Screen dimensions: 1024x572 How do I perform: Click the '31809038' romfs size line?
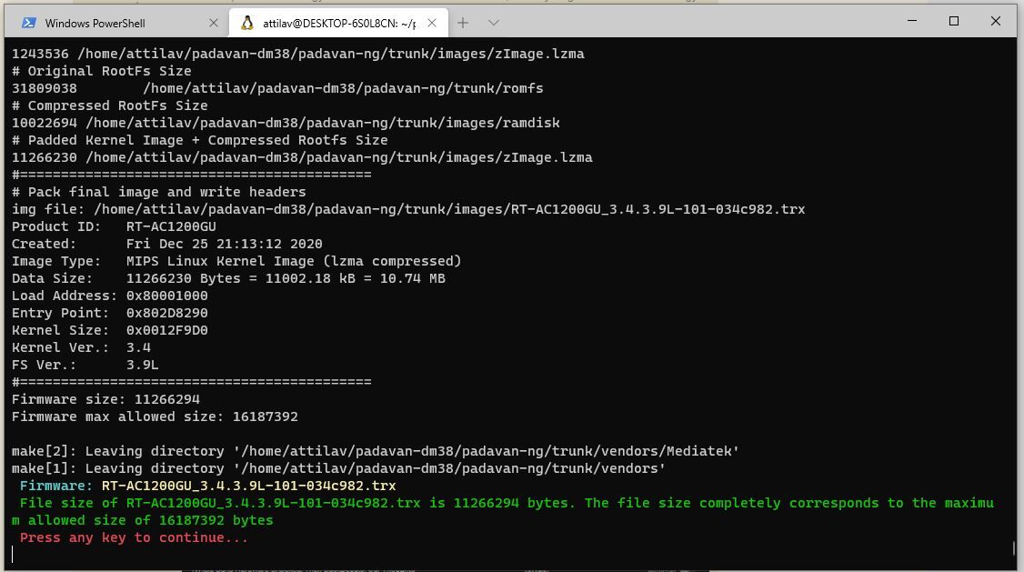click(277, 88)
